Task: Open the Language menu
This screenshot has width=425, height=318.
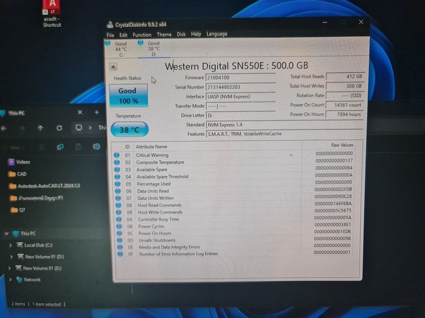Action: (217, 34)
